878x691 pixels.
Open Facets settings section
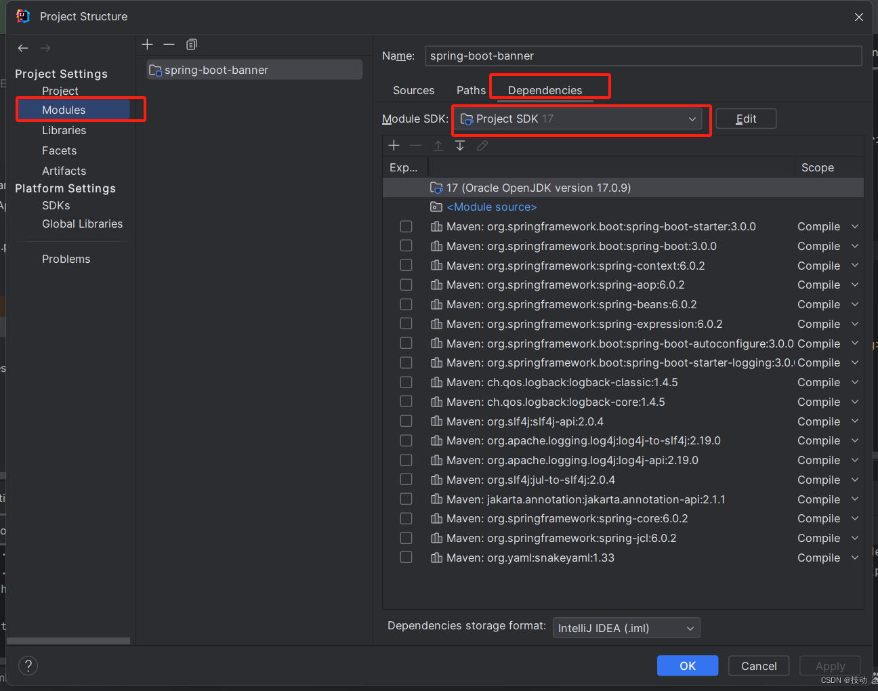60,150
